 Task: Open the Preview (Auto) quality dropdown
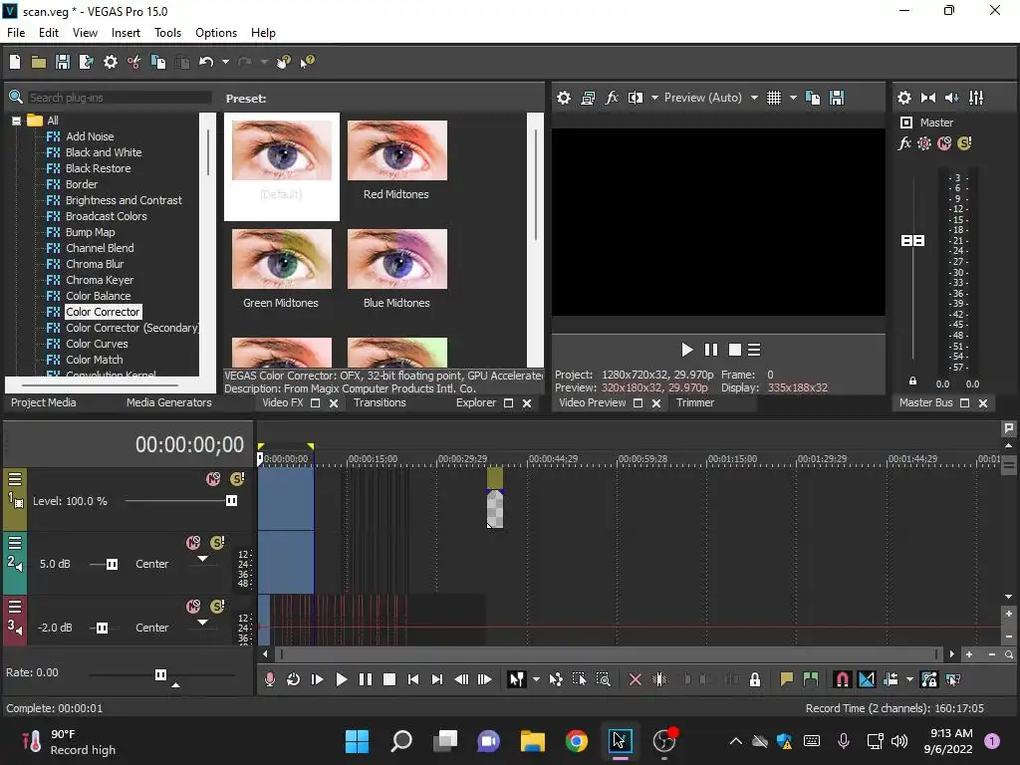(x=710, y=98)
